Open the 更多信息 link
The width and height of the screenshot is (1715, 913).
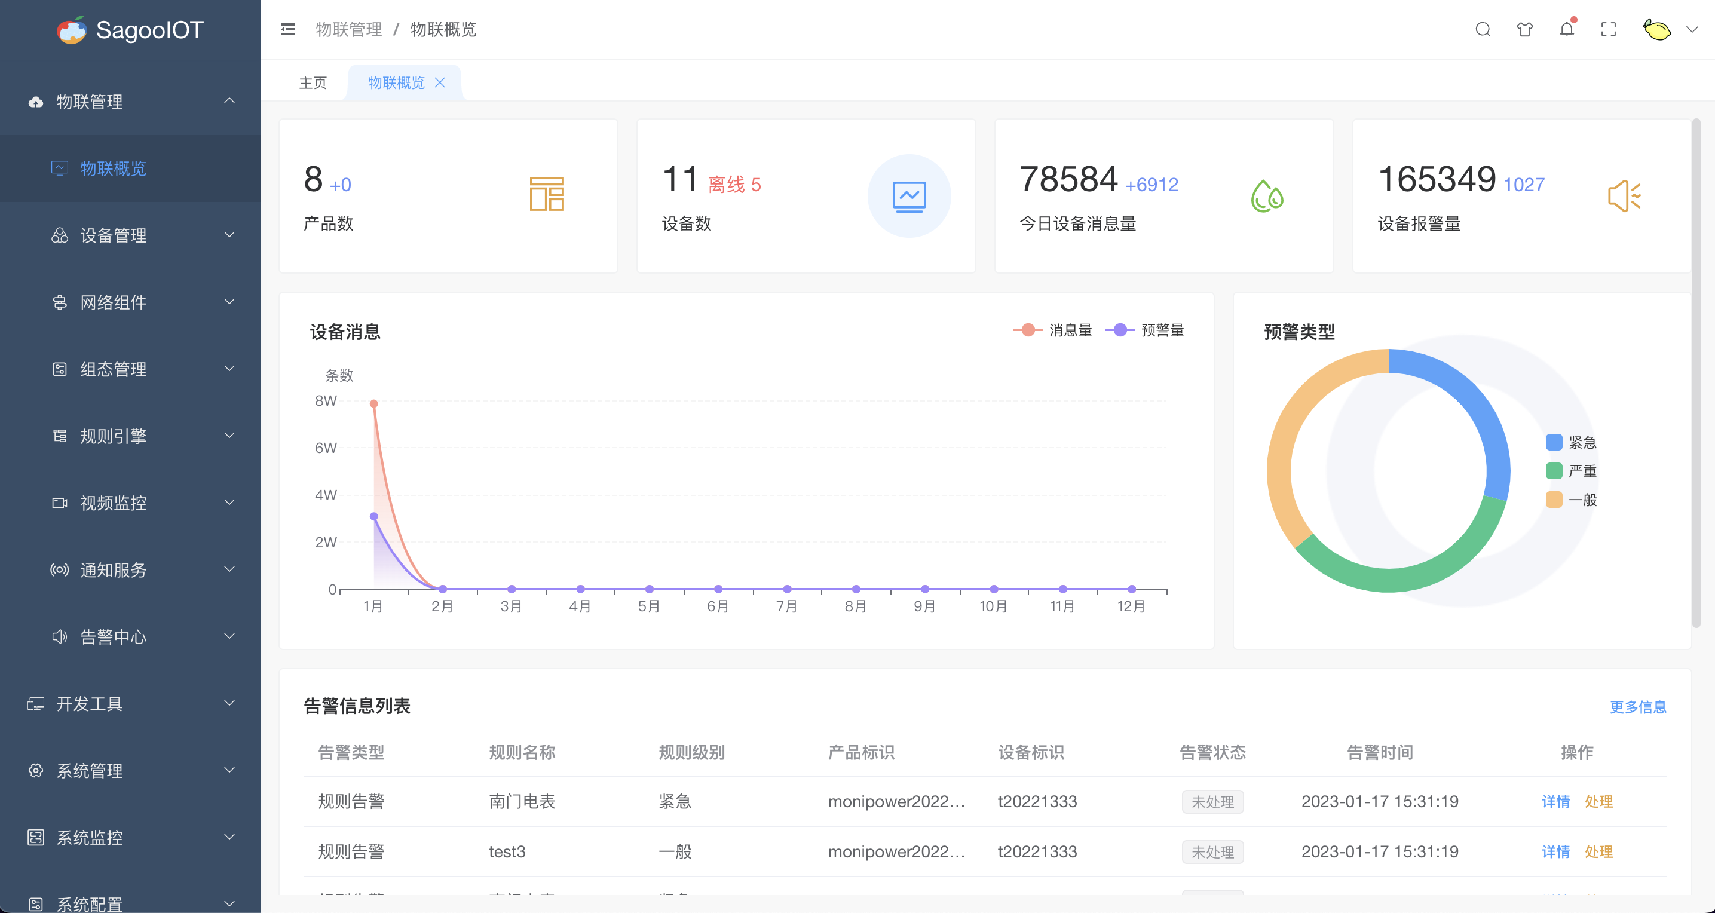(x=1637, y=707)
